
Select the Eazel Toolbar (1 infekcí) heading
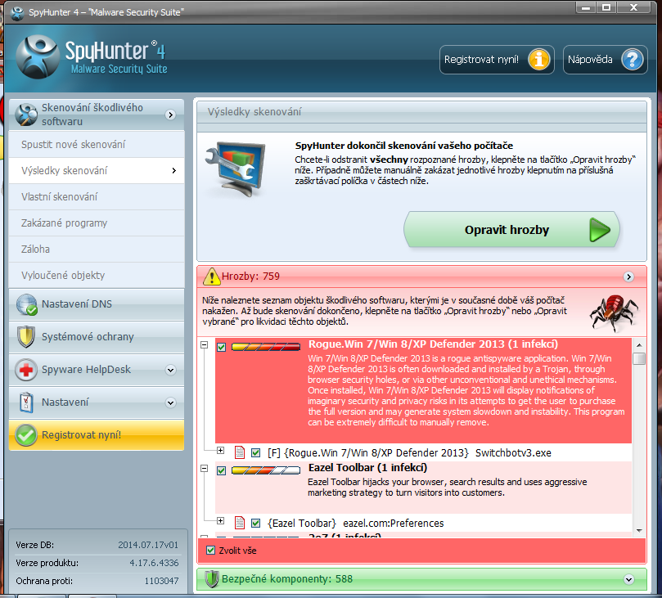367,468
